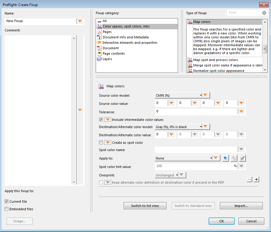Check the Embedded files option
The height and width of the screenshot is (232, 271).
point(7,209)
